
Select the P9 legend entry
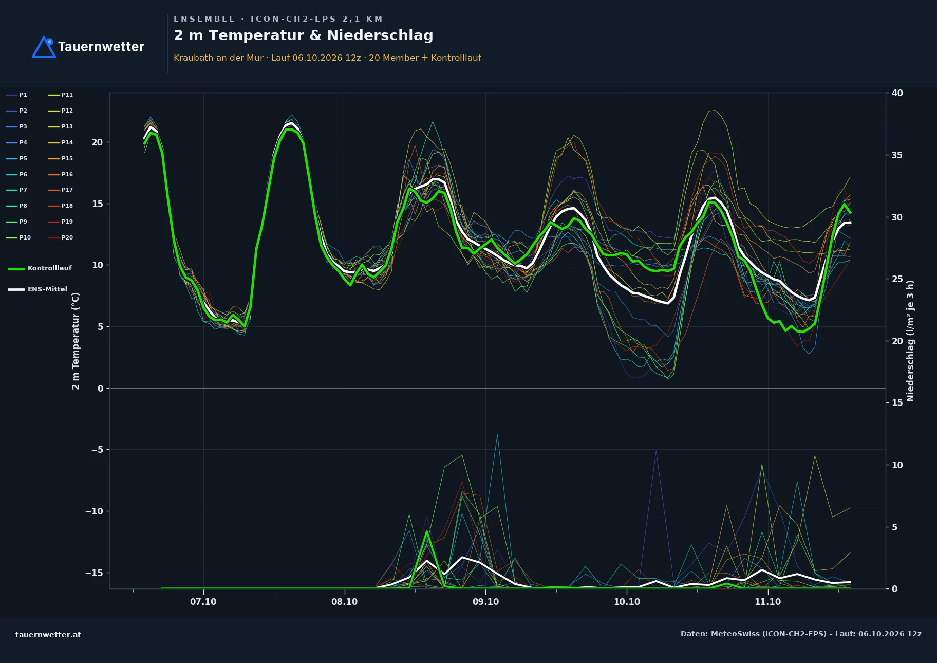click(x=17, y=222)
